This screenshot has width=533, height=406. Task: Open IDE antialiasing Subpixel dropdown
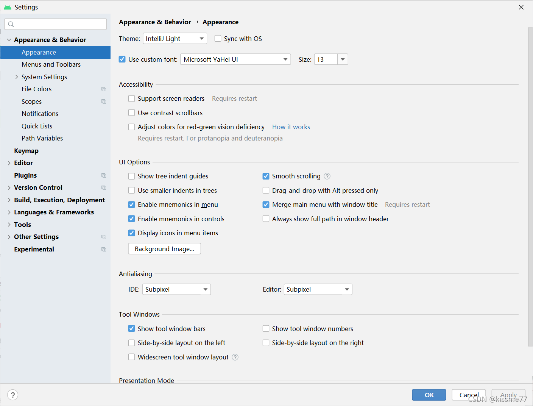click(176, 289)
